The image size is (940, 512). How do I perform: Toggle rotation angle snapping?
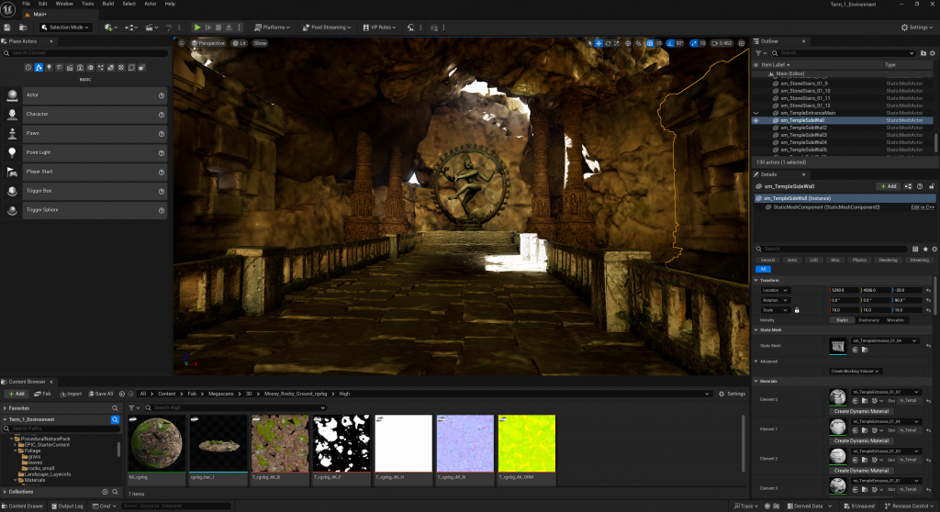pos(670,43)
